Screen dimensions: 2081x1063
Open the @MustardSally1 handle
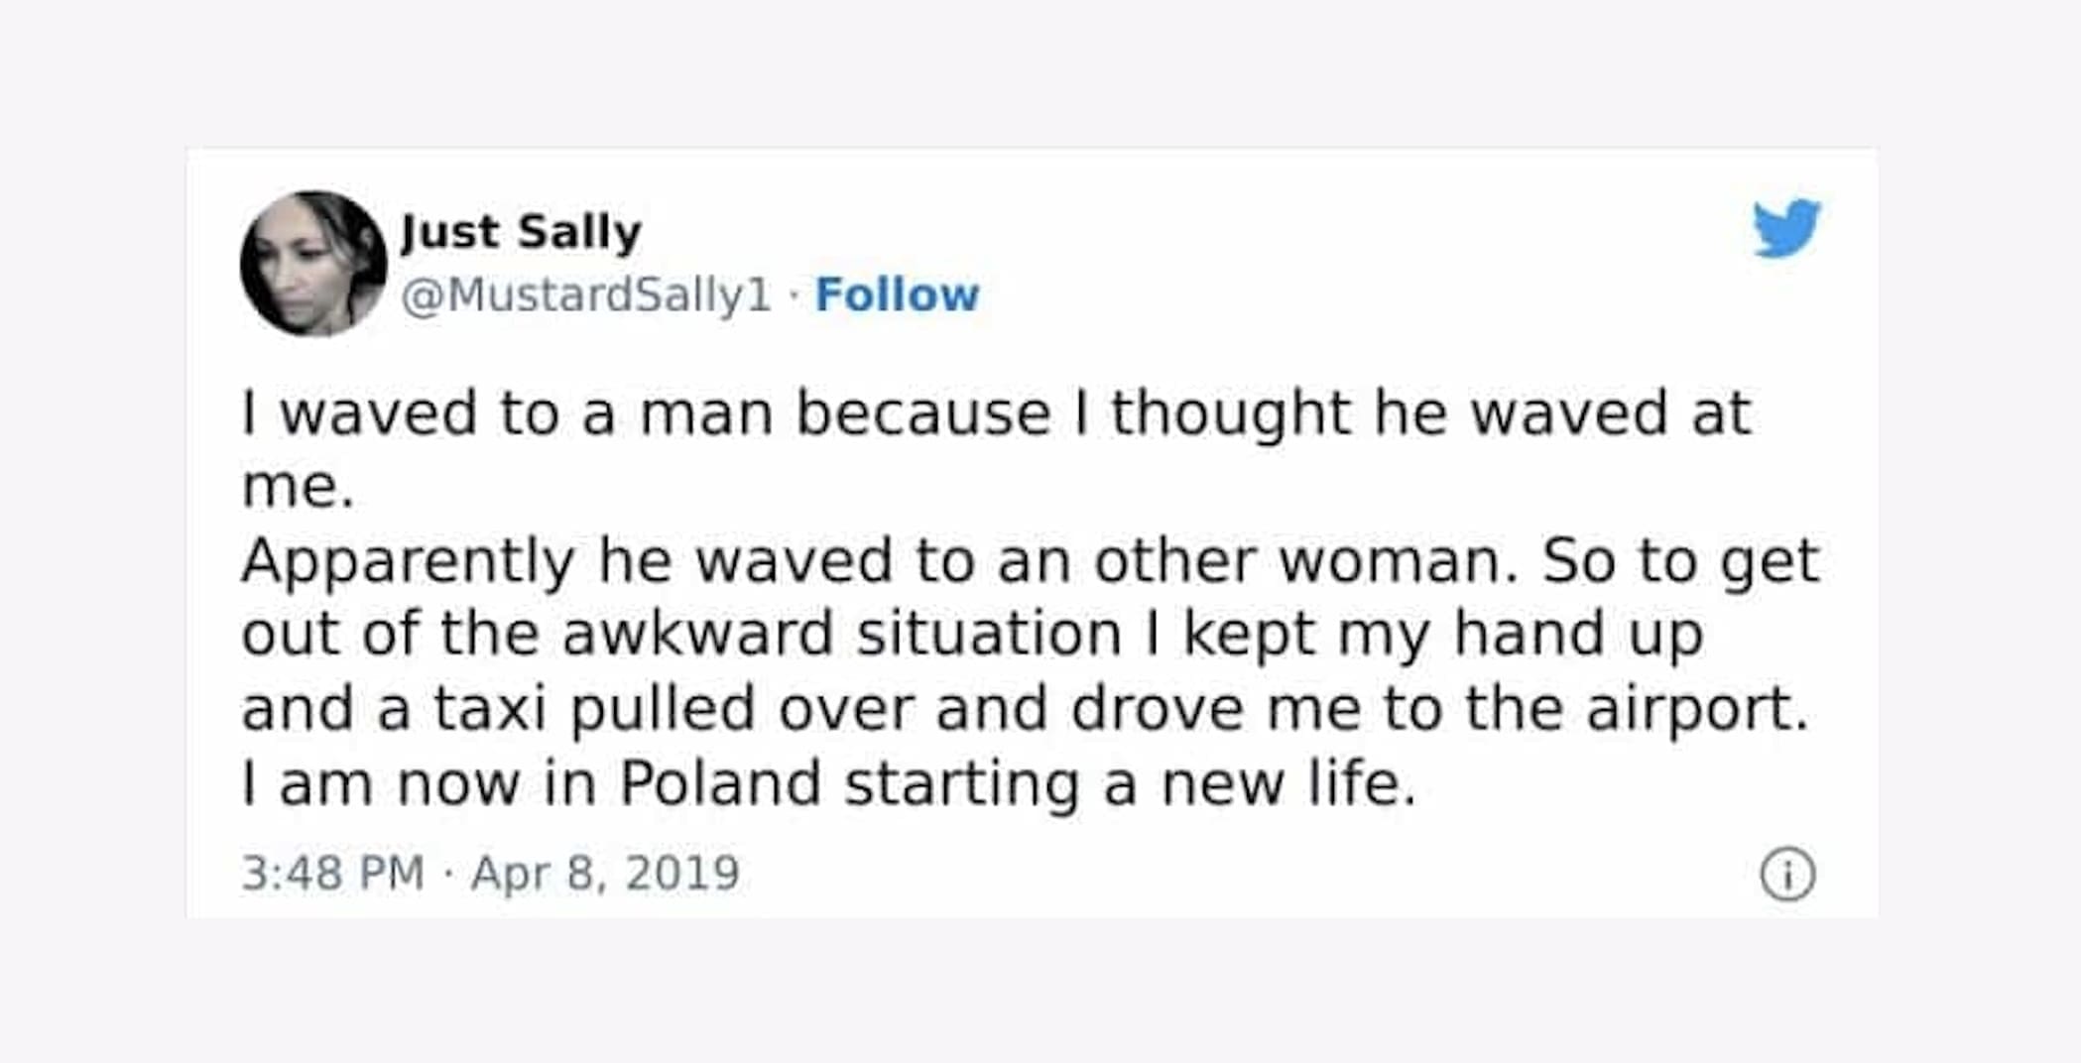[586, 295]
